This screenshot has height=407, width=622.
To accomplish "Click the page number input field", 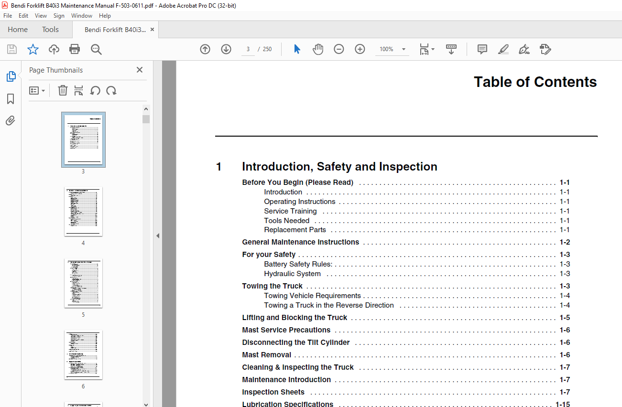I will click(248, 49).
